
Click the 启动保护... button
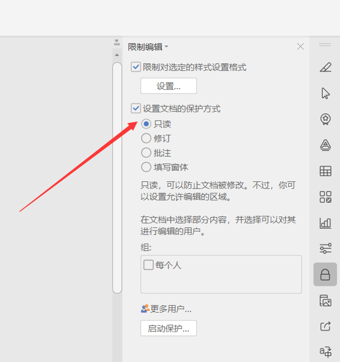[169, 328]
